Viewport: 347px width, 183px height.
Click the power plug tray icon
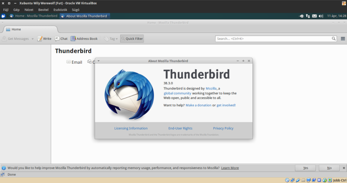coord(301,16)
